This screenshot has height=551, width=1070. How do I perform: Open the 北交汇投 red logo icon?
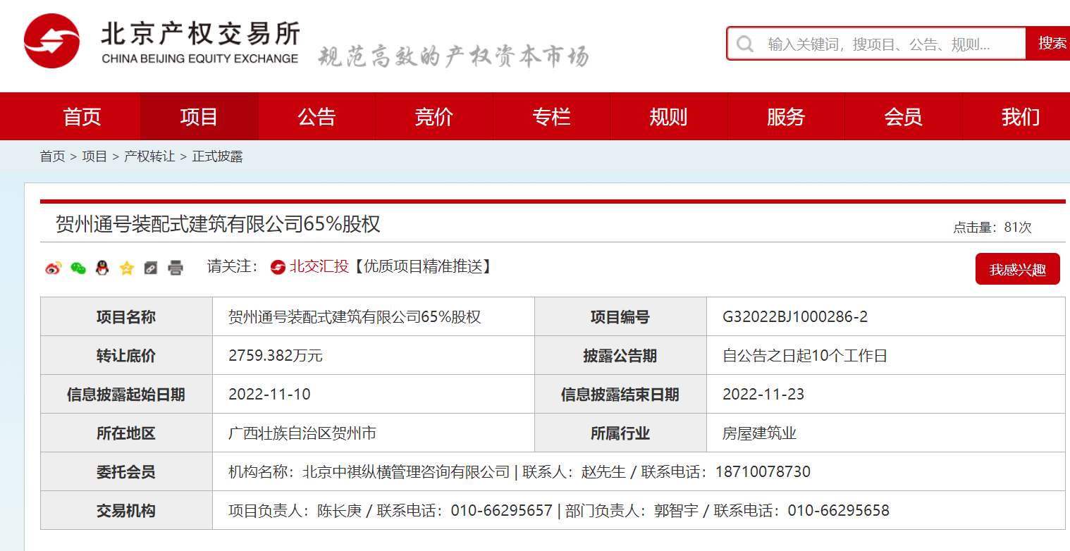pyautogui.click(x=276, y=268)
